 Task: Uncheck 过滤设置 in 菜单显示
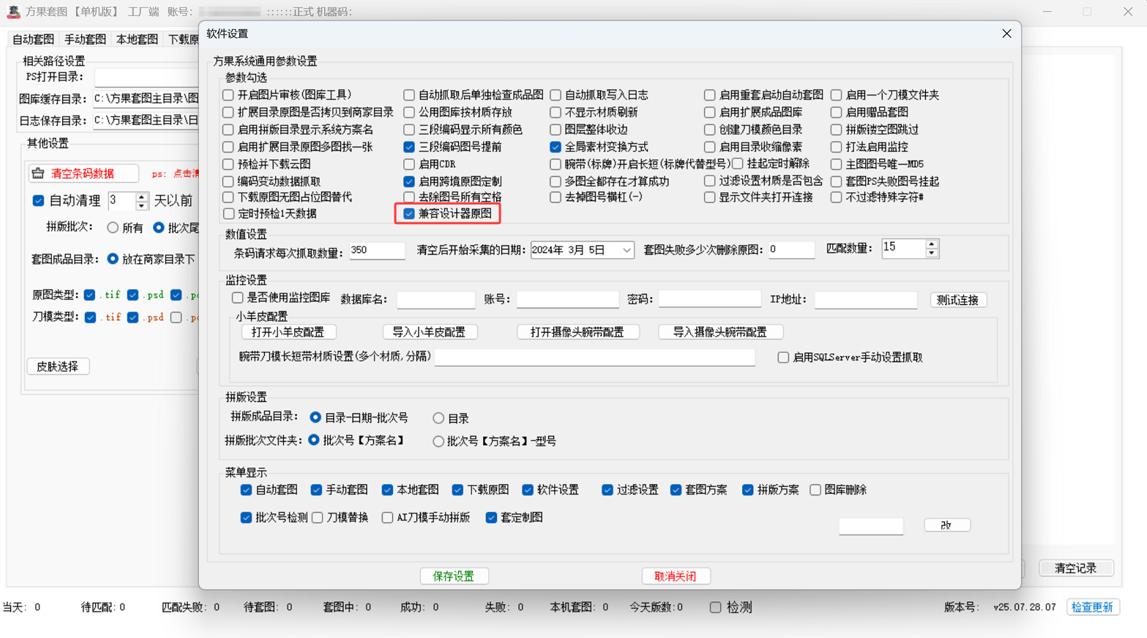click(x=608, y=490)
